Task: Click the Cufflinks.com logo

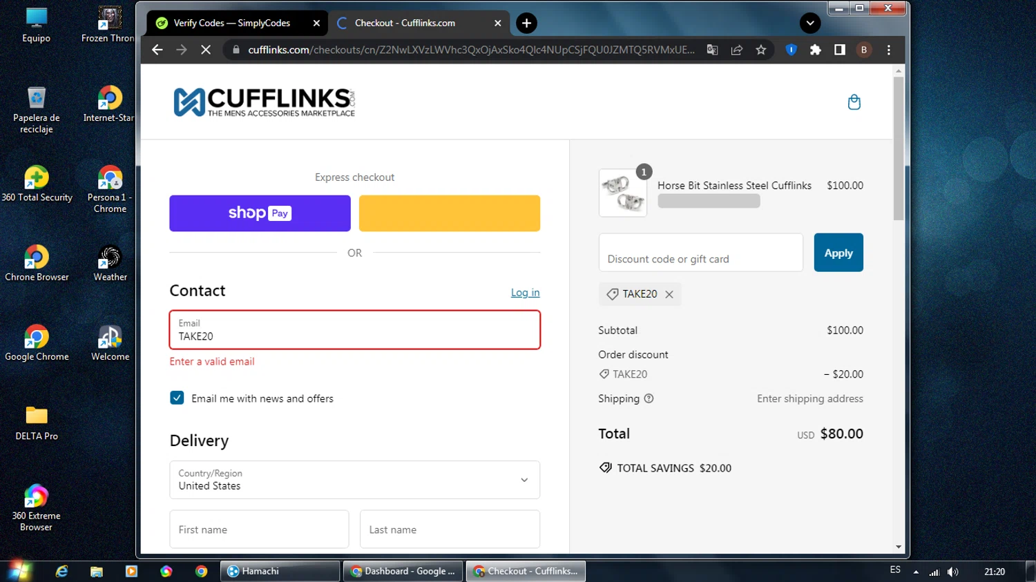Action: pos(265,102)
